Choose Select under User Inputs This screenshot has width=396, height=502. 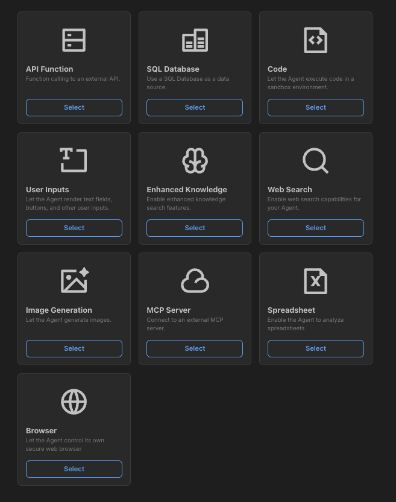click(x=74, y=228)
